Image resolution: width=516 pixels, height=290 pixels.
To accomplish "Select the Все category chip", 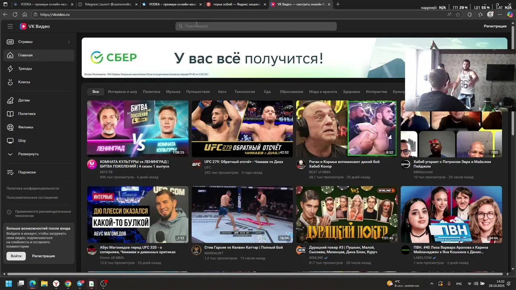I will (x=96, y=92).
